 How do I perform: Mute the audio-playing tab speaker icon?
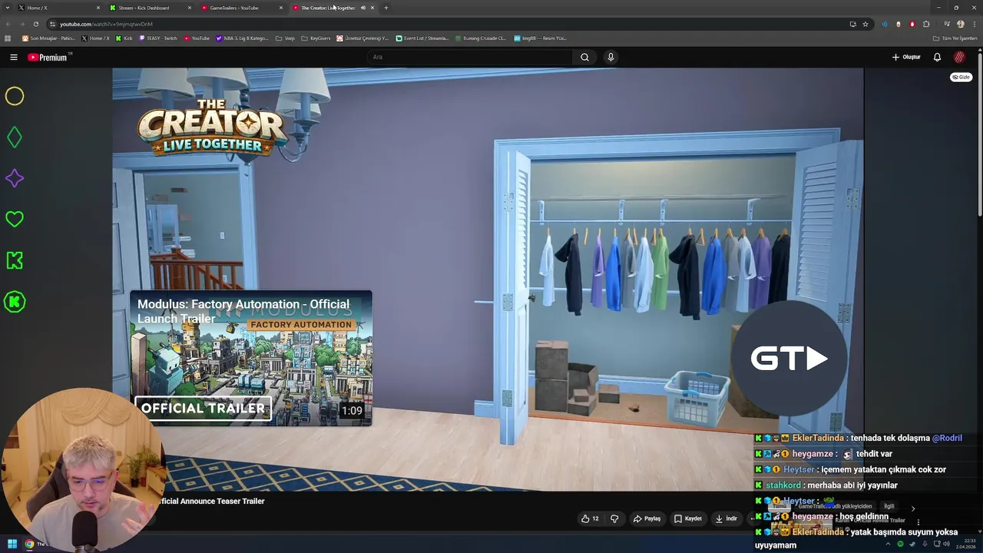coord(363,8)
